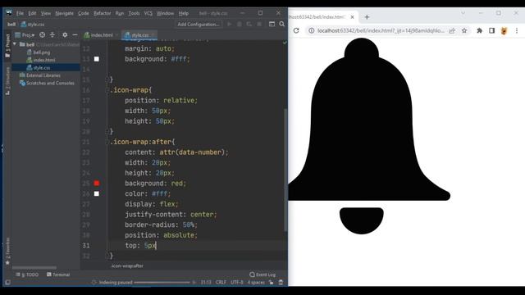Click the Debug bug icon in toolbar

pos(240,24)
